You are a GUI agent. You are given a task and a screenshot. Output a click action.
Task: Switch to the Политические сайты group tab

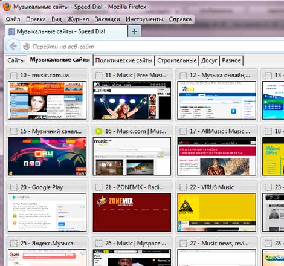[x=124, y=60]
